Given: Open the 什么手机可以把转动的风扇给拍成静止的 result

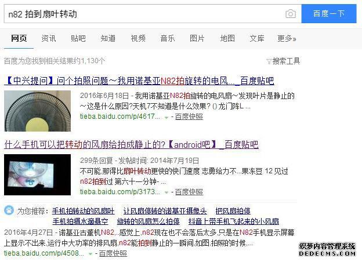Looking at the screenshot, I should click(x=131, y=144).
